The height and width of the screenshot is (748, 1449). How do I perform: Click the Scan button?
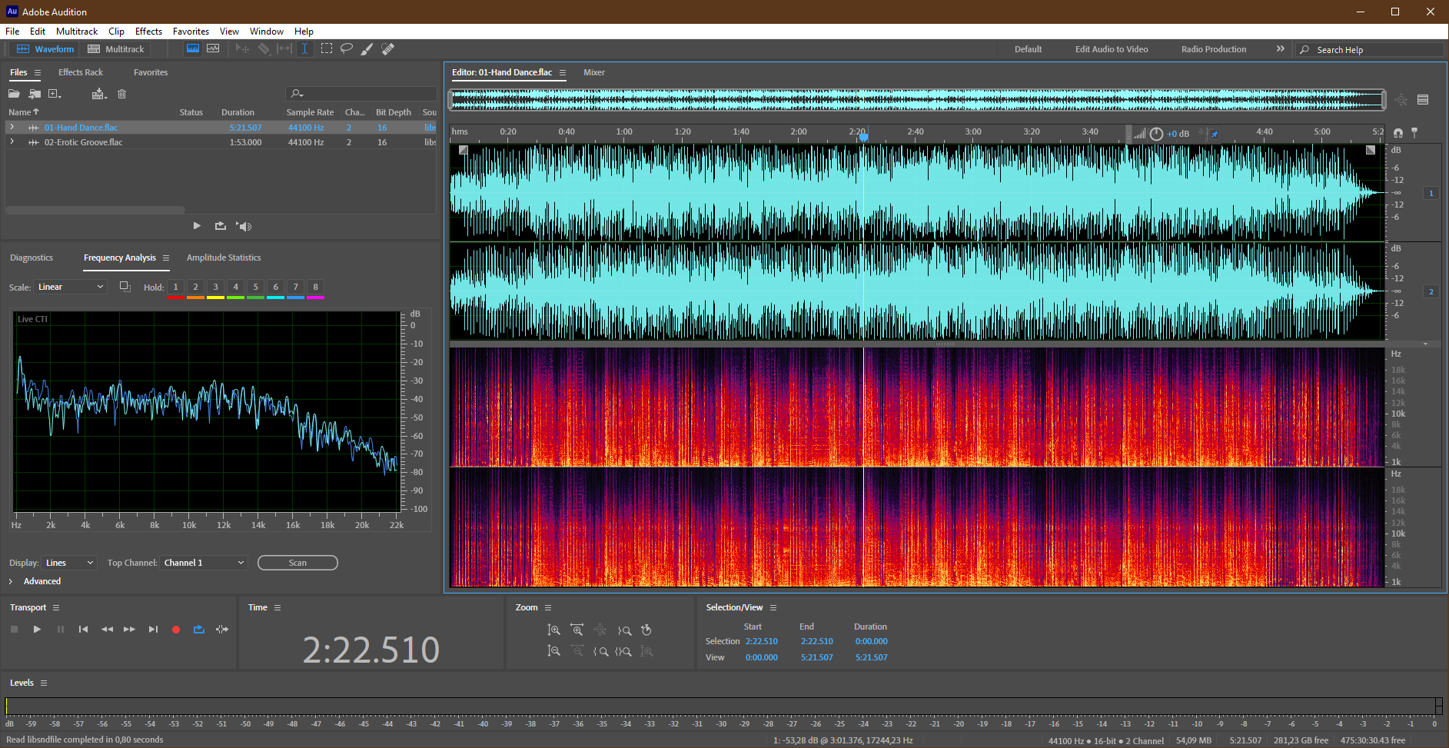[x=297, y=563]
